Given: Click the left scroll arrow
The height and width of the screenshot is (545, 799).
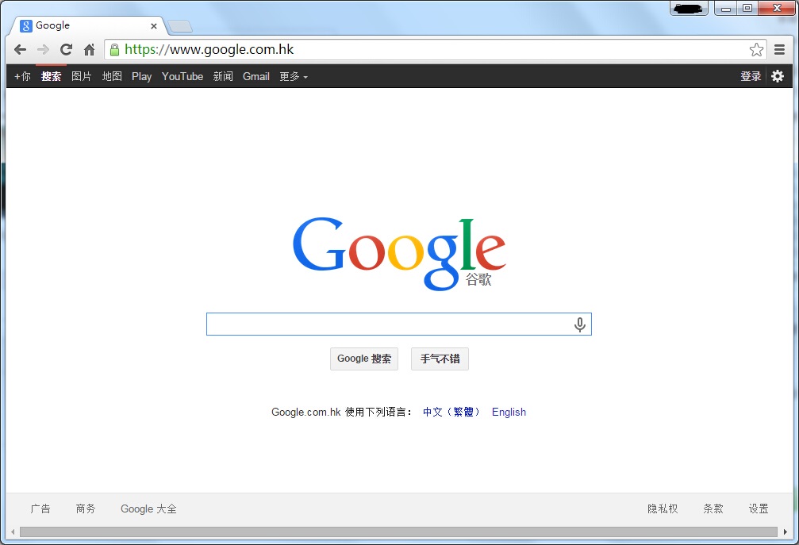Looking at the screenshot, I should point(13,532).
